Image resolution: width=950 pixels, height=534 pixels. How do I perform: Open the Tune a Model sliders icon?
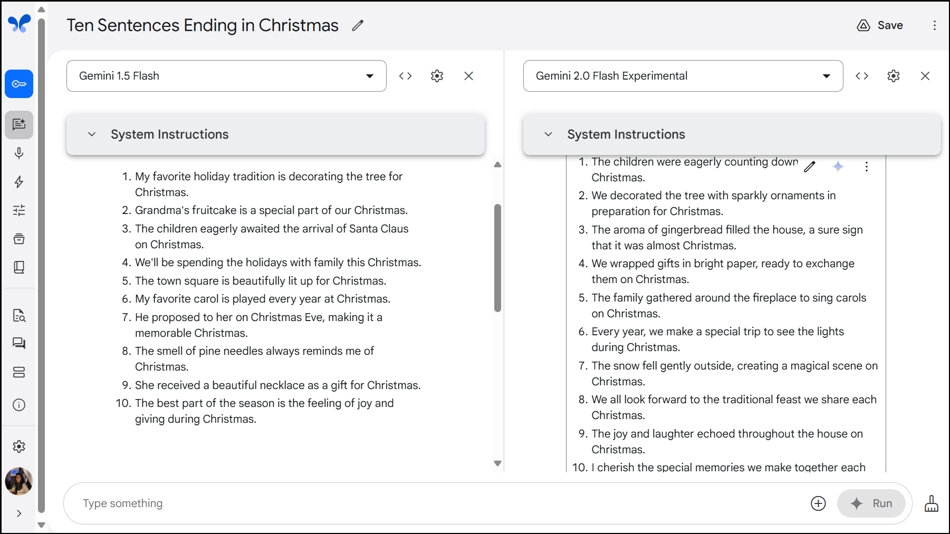[19, 210]
